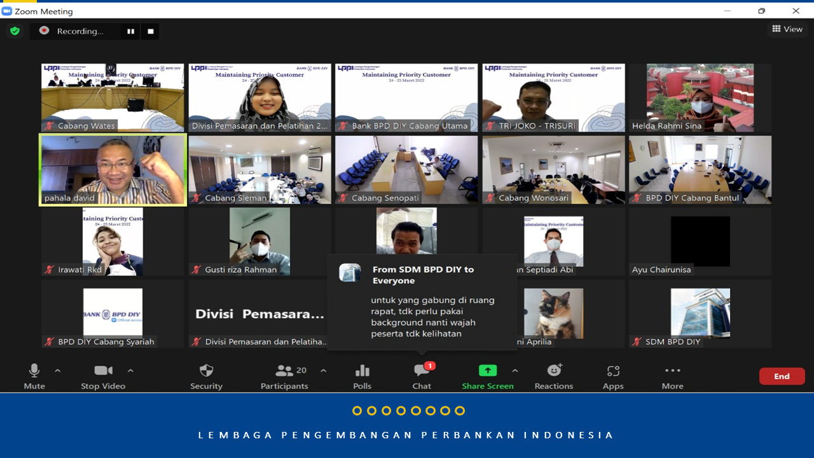Viewport: 814px width, 458px height.
Task: Select Cabang Sleman video tile
Action: pos(259,170)
